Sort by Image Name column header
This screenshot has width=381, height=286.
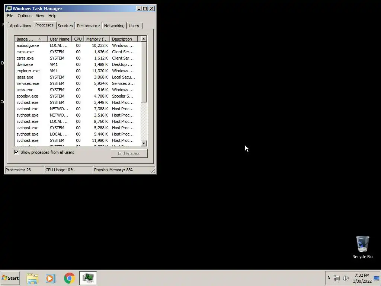coord(31,39)
